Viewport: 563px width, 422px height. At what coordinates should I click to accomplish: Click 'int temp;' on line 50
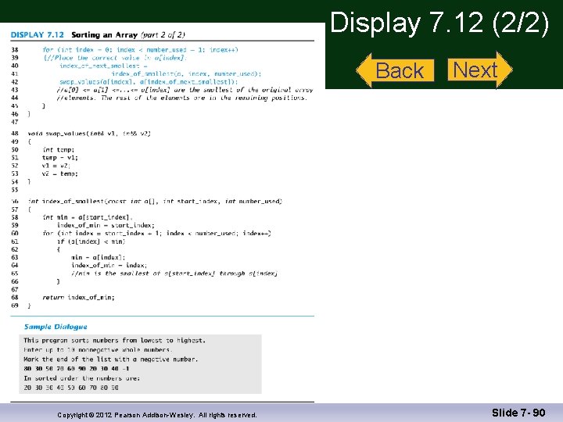pos(58,149)
